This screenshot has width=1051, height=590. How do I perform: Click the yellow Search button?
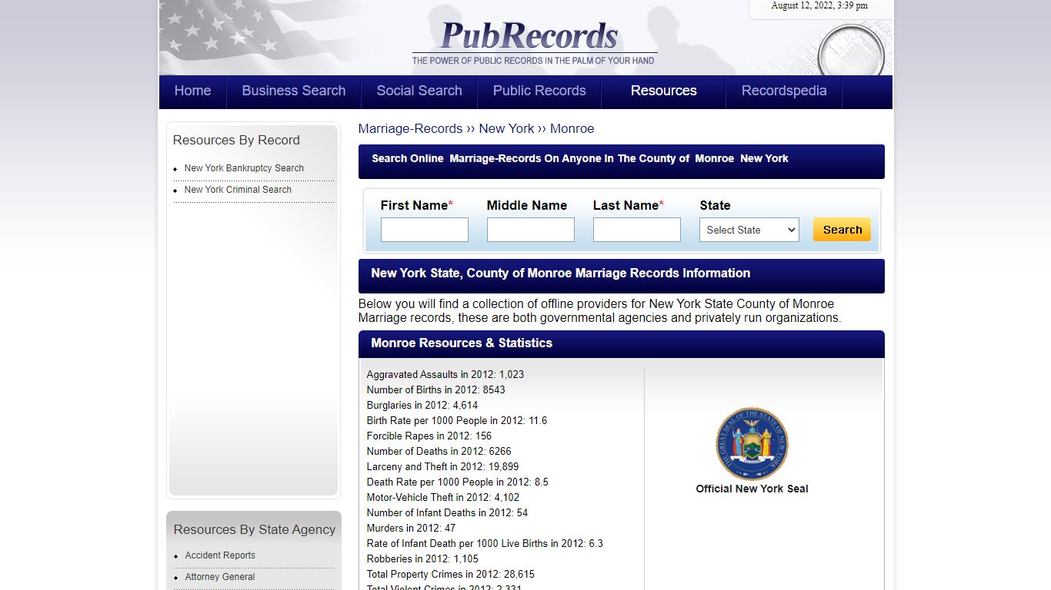842,230
